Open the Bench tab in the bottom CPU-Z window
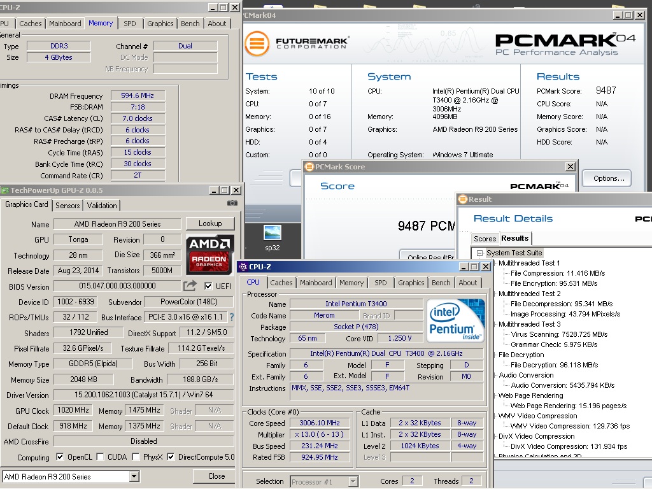The height and width of the screenshot is (489, 652). pyautogui.click(x=441, y=283)
